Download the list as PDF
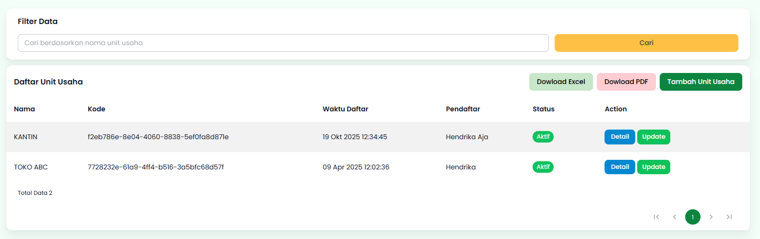The image size is (760, 239). coord(626,82)
